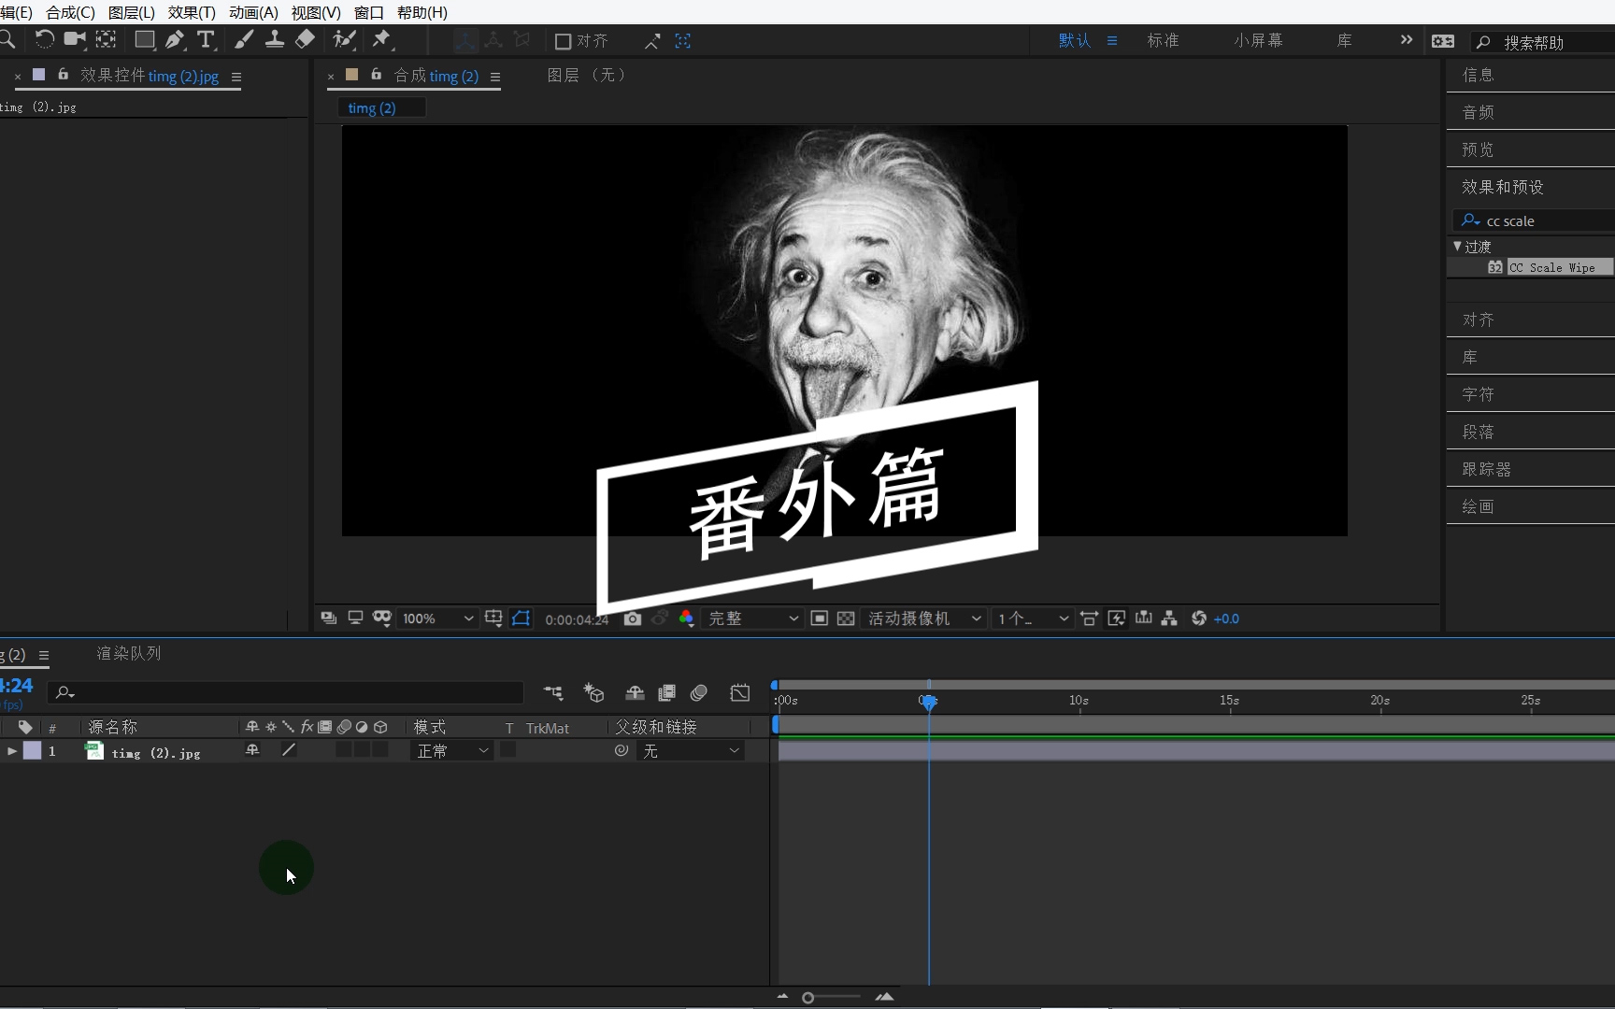The image size is (1615, 1009).
Task: Toggle motion blur enable switch
Action: pos(699,693)
